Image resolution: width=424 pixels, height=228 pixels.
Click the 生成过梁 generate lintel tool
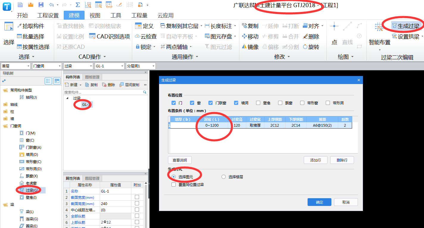406,26
